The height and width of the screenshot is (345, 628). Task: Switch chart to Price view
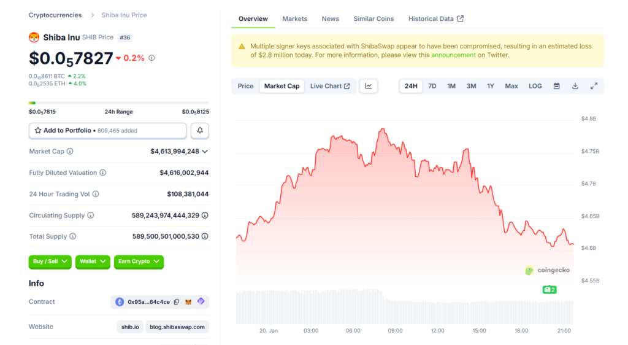(245, 87)
